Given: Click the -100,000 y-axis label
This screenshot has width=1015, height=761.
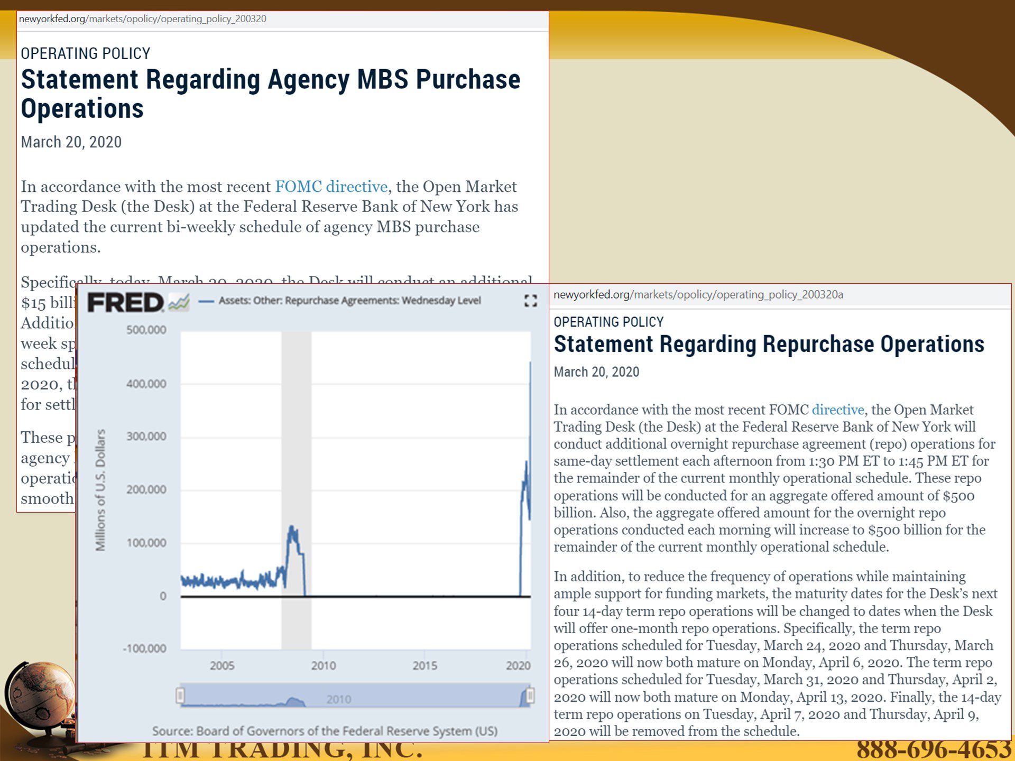Looking at the screenshot, I should (145, 648).
